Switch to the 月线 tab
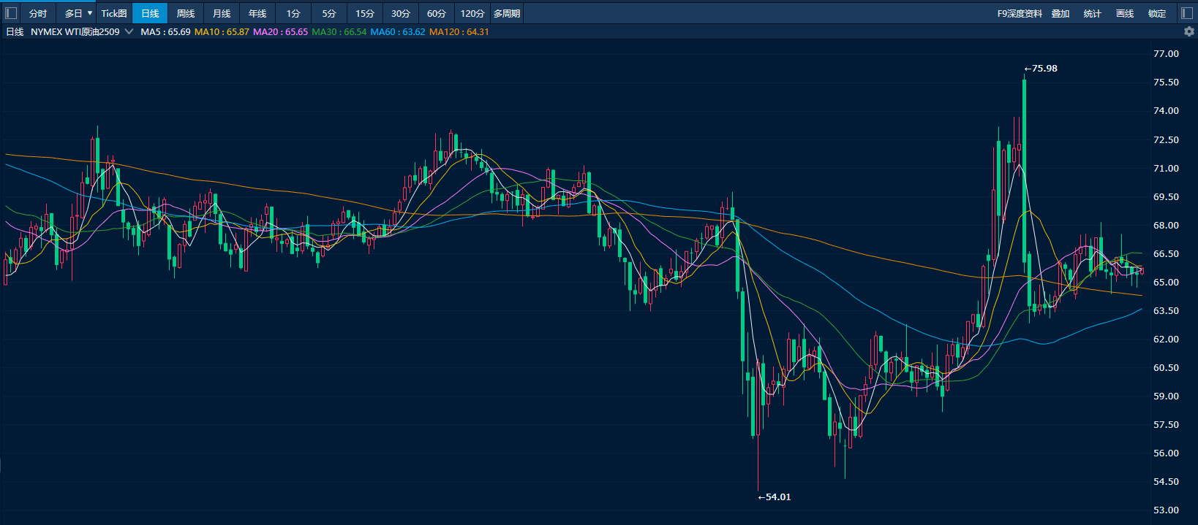The image size is (1198, 525). click(x=222, y=13)
